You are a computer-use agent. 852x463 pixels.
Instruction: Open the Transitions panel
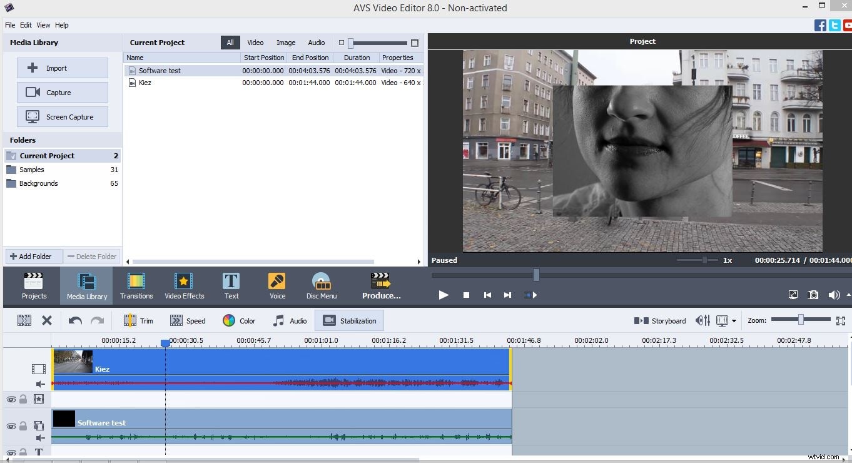click(x=136, y=286)
